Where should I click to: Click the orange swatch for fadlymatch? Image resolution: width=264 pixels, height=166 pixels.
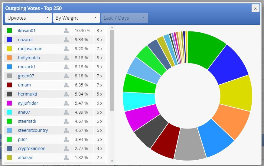[x=9, y=58]
